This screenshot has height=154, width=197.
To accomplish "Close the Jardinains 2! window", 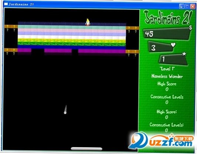I will 193,6.
